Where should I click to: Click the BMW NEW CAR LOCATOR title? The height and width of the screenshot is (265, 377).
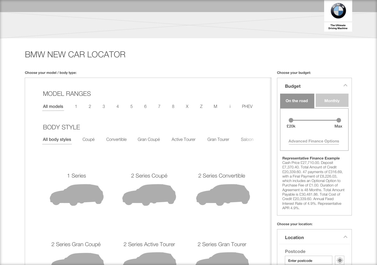click(75, 54)
